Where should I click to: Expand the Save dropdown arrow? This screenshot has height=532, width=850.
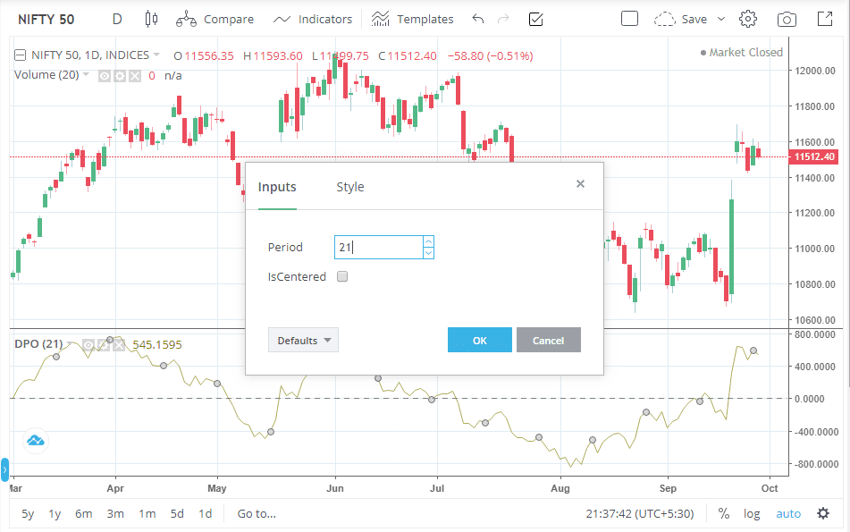point(721,19)
